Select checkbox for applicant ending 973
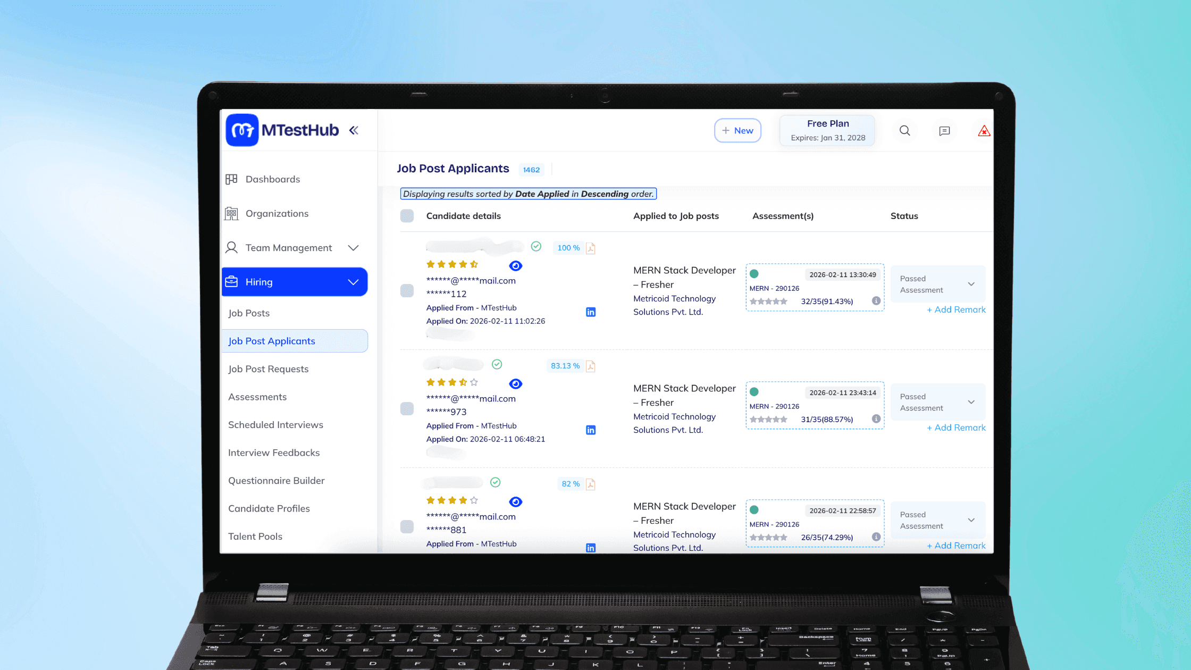This screenshot has width=1191, height=670. [407, 408]
